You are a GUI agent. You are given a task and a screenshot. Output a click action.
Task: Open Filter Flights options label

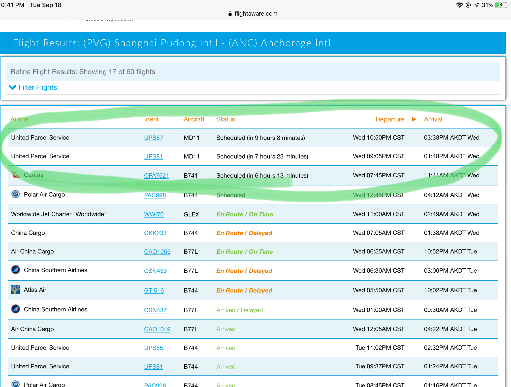pos(39,87)
